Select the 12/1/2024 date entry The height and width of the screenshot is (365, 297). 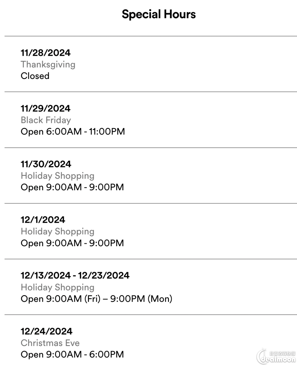(x=43, y=220)
